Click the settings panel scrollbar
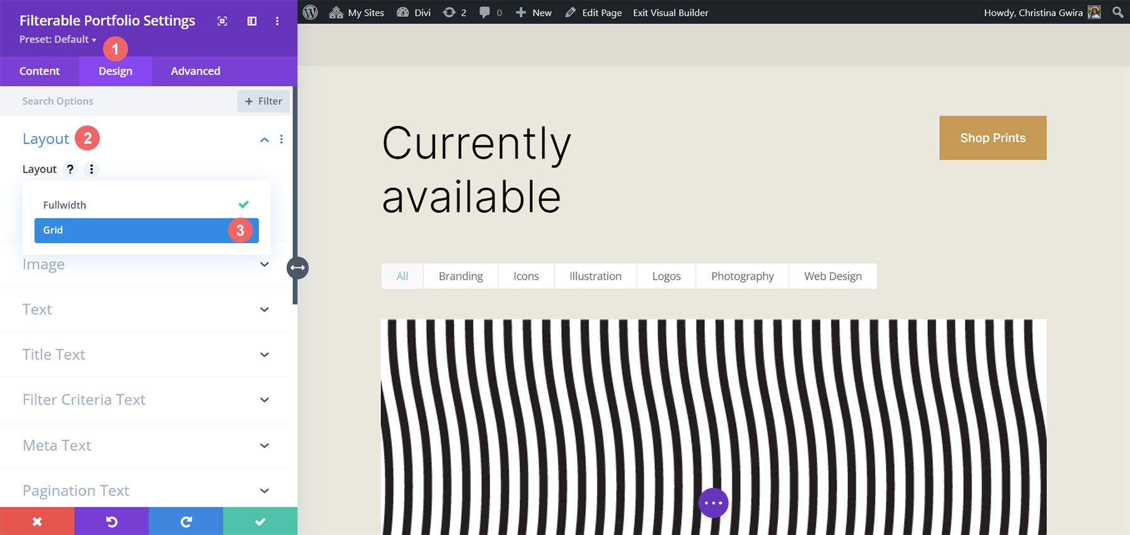 (295, 195)
